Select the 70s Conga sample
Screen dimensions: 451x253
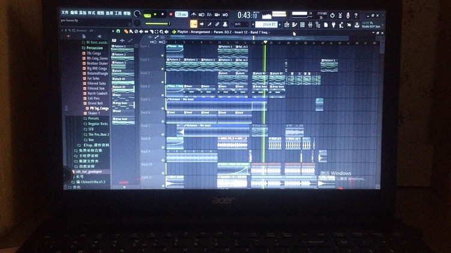coord(93,53)
